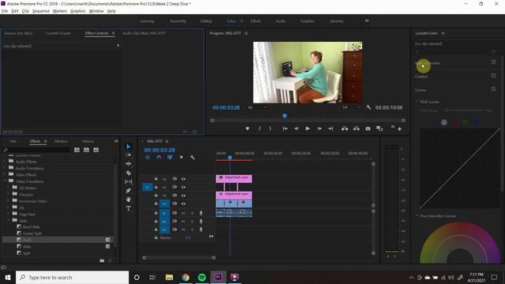505x284 pixels.
Task: Select the Ripple Edit tool
Action: (128, 163)
